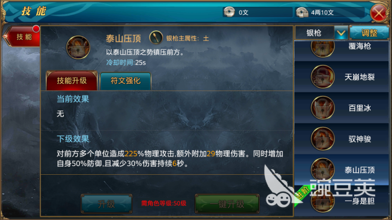Open the 技能 side tab with red dot
Image resolution: width=392 pixels, height=220 pixels.
[x=22, y=37]
